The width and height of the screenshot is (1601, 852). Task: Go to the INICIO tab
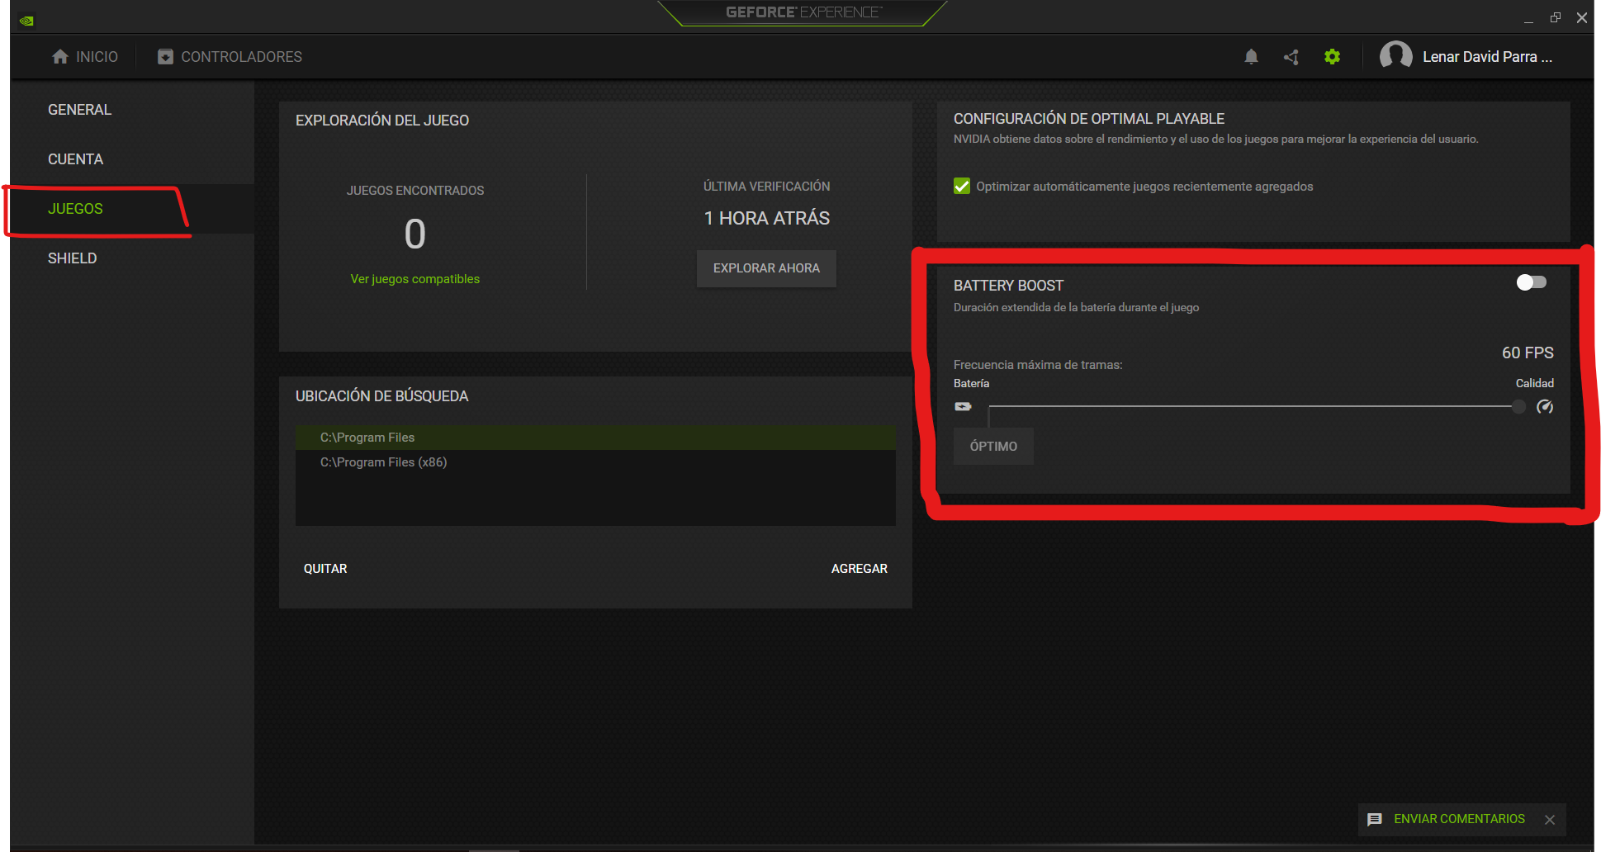pos(85,57)
